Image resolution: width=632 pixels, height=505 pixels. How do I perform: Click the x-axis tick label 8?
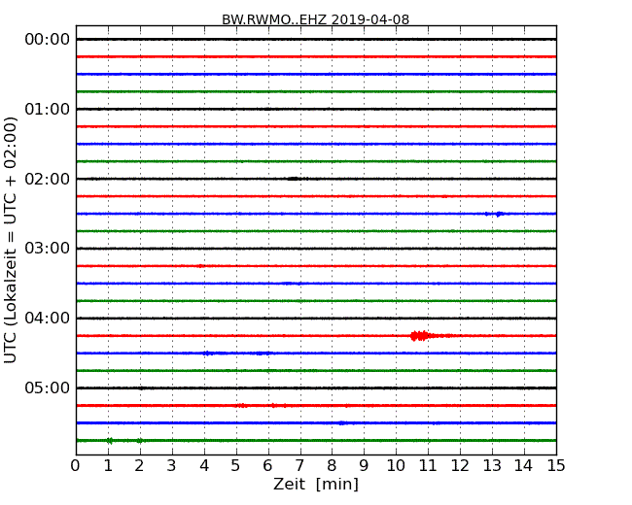click(333, 466)
